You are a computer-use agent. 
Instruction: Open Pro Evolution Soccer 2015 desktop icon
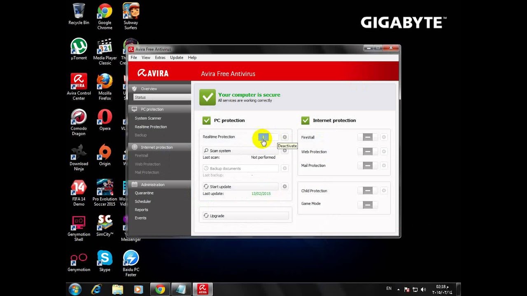click(x=105, y=193)
